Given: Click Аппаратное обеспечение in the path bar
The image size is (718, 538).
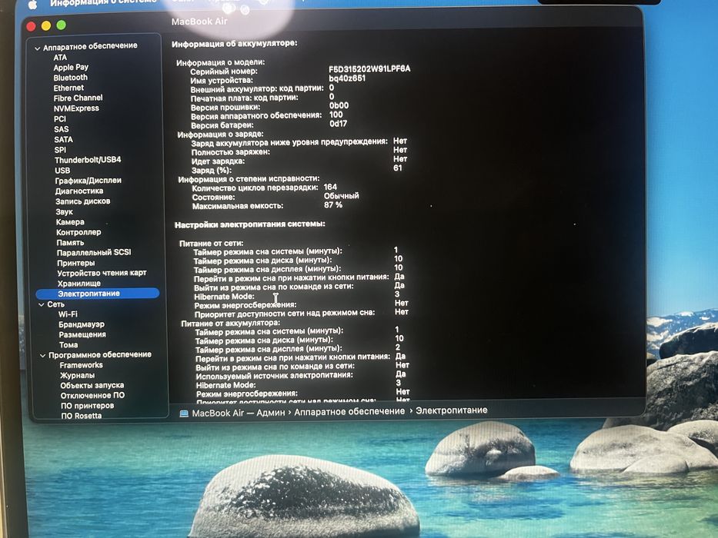Looking at the screenshot, I should [x=349, y=411].
